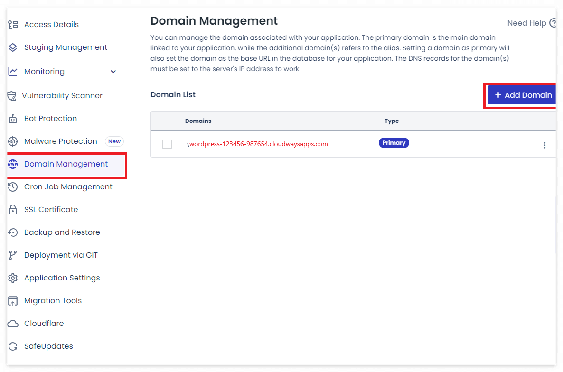Click the Deployment via GIT branch icon
Viewport: 563px width, 372px height.
tap(13, 255)
